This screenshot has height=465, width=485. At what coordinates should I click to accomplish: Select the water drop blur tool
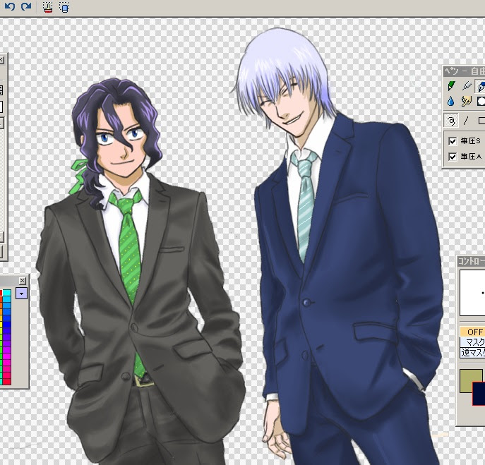[451, 101]
